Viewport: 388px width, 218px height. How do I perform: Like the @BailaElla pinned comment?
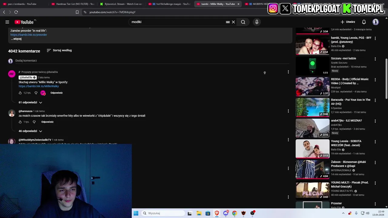click(x=20, y=93)
